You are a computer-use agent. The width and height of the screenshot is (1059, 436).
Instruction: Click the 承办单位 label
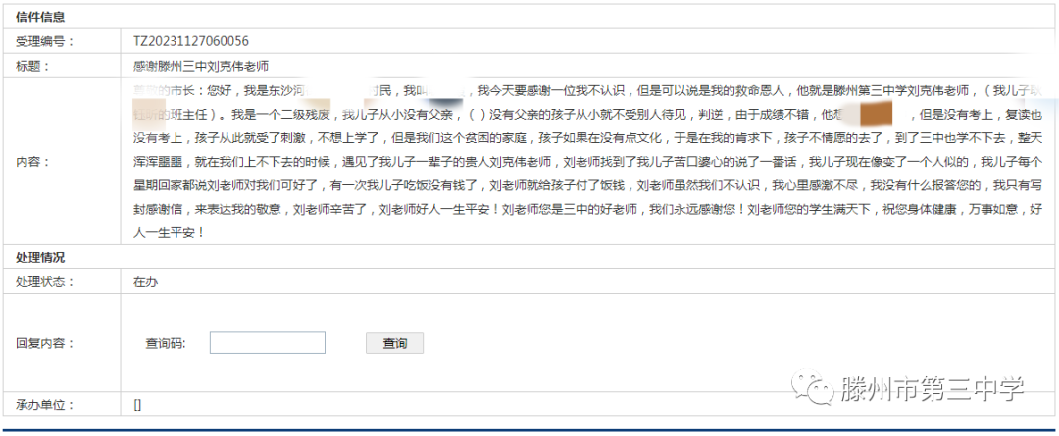click(x=44, y=405)
